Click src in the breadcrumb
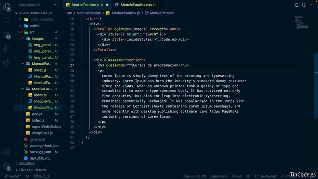This screenshot has height=179, width=318. click(x=69, y=13)
